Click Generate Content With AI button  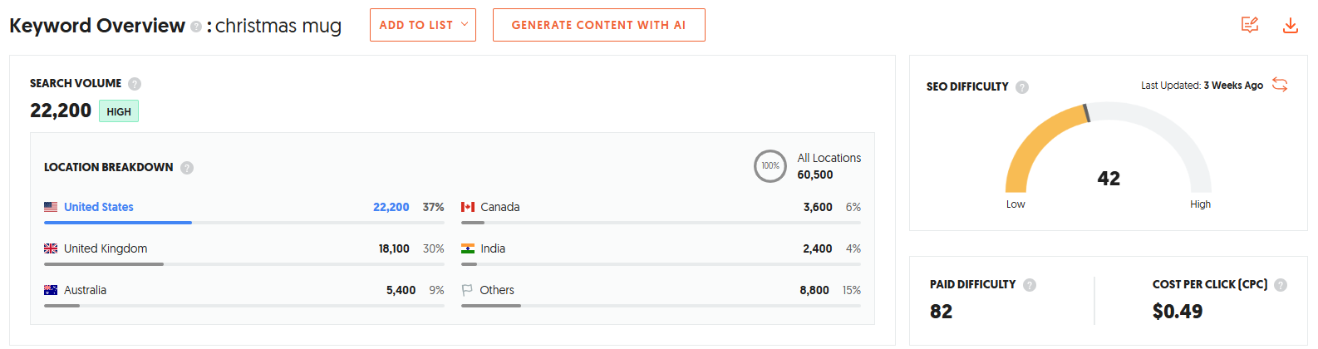pyautogui.click(x=598, y=25)
